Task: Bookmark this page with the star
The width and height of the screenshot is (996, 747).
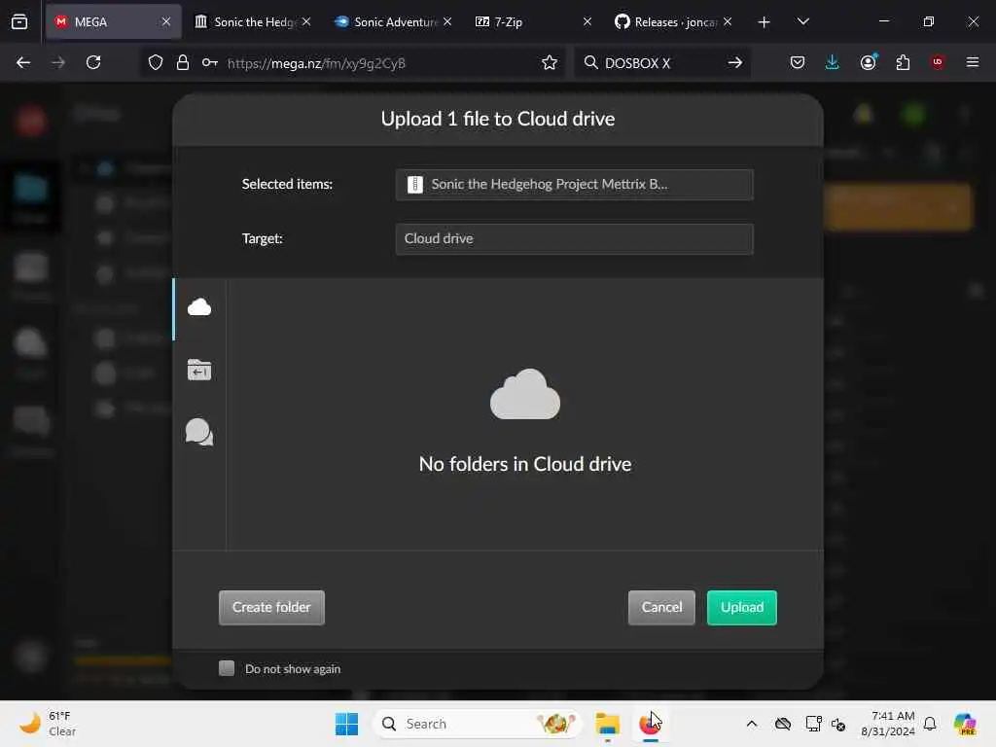Action: (x=550, y=62)
